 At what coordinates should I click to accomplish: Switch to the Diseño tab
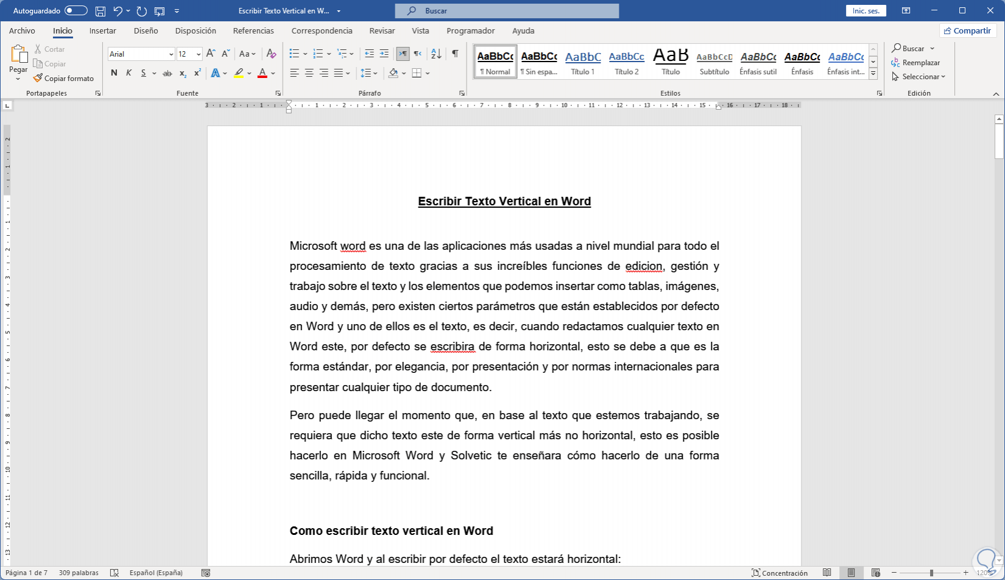click(146, 30)
